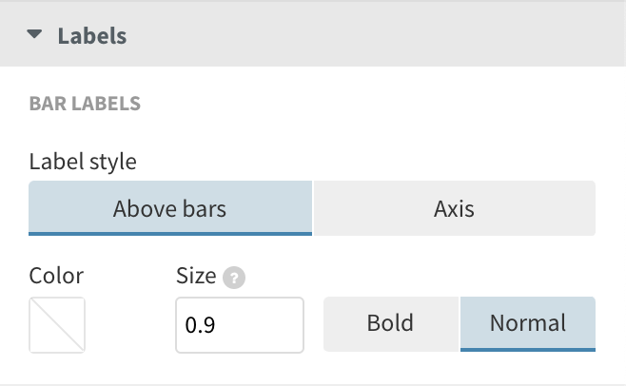626x386 pixels.
Task: Click the empty space right of BAR LABELS
Action: click(381, 103)
